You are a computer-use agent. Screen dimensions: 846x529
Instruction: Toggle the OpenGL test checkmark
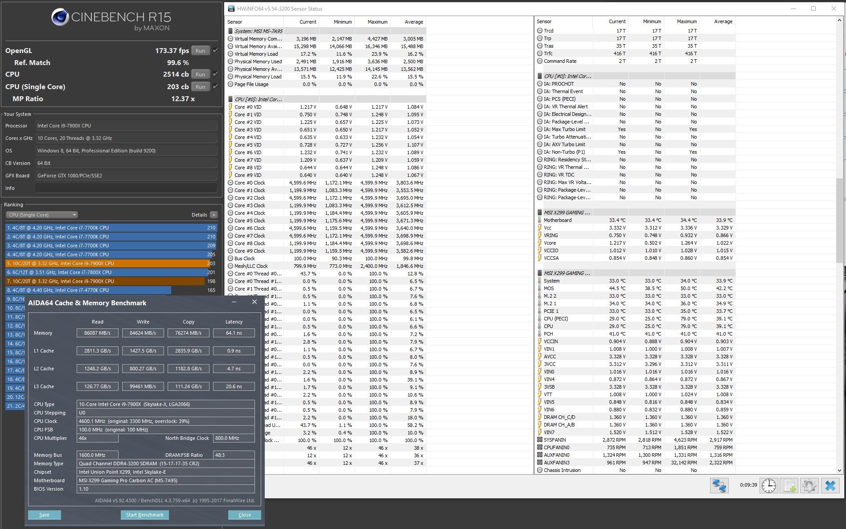tap(216, 50)
